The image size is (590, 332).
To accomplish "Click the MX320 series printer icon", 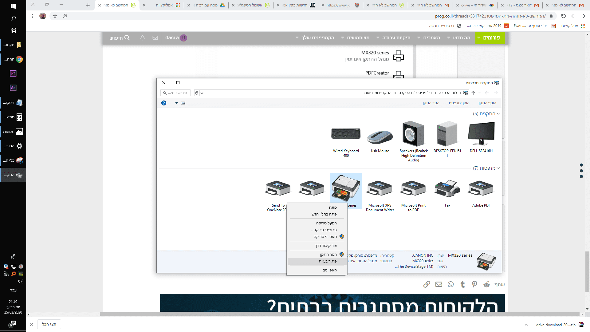I will 346,188.
